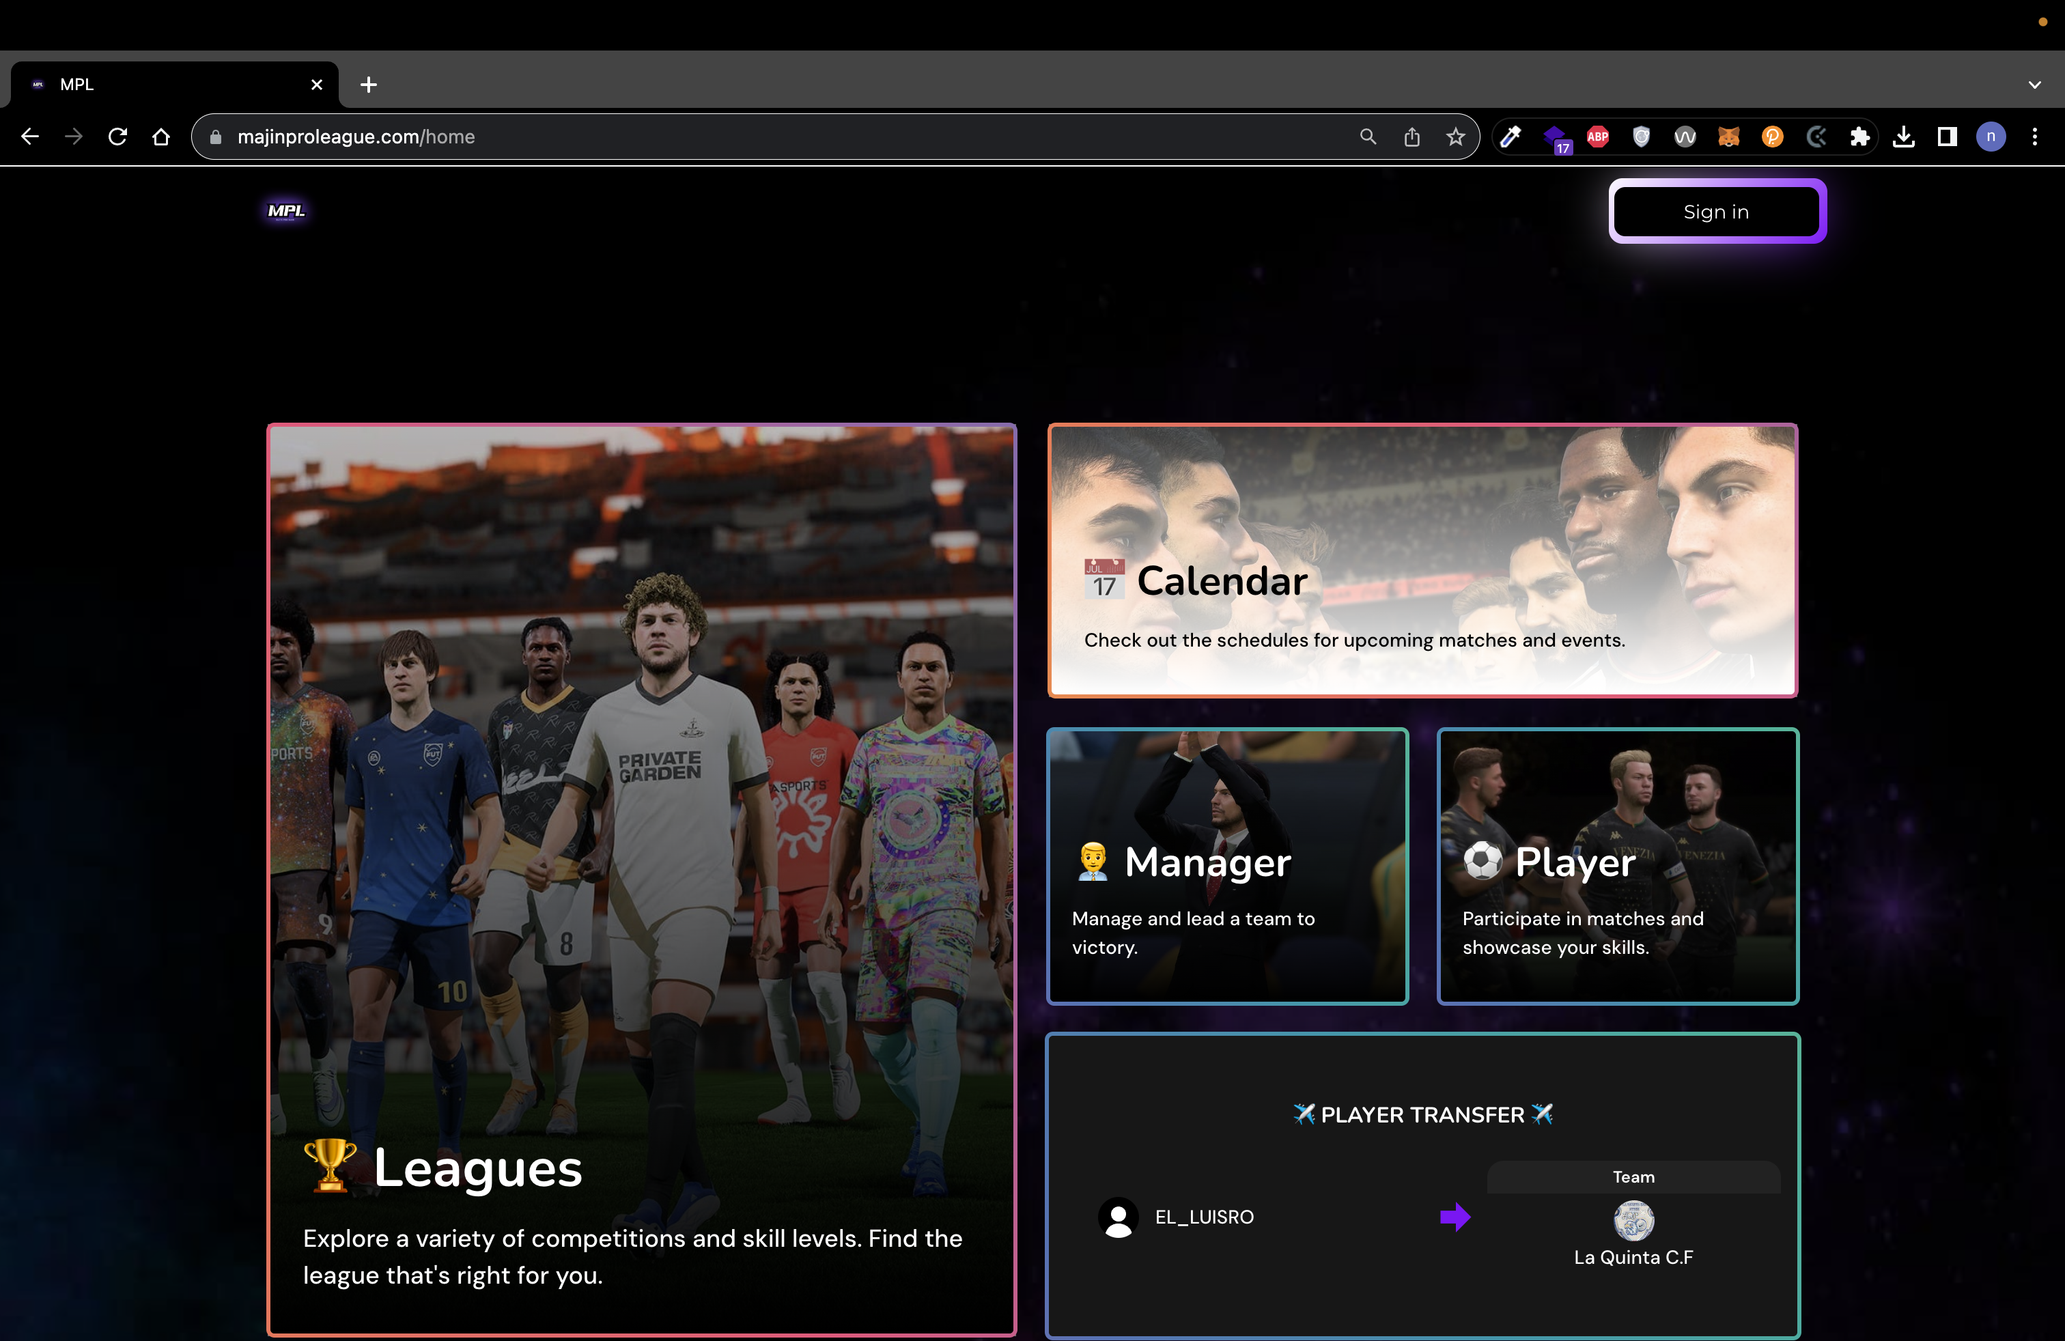This screenshot has width=2065, height=1341.
Task: Click the La Quinta C.F team name
Action: click(x=1633, y=1257)
